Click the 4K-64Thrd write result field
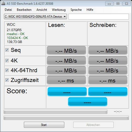 [108, 70]
